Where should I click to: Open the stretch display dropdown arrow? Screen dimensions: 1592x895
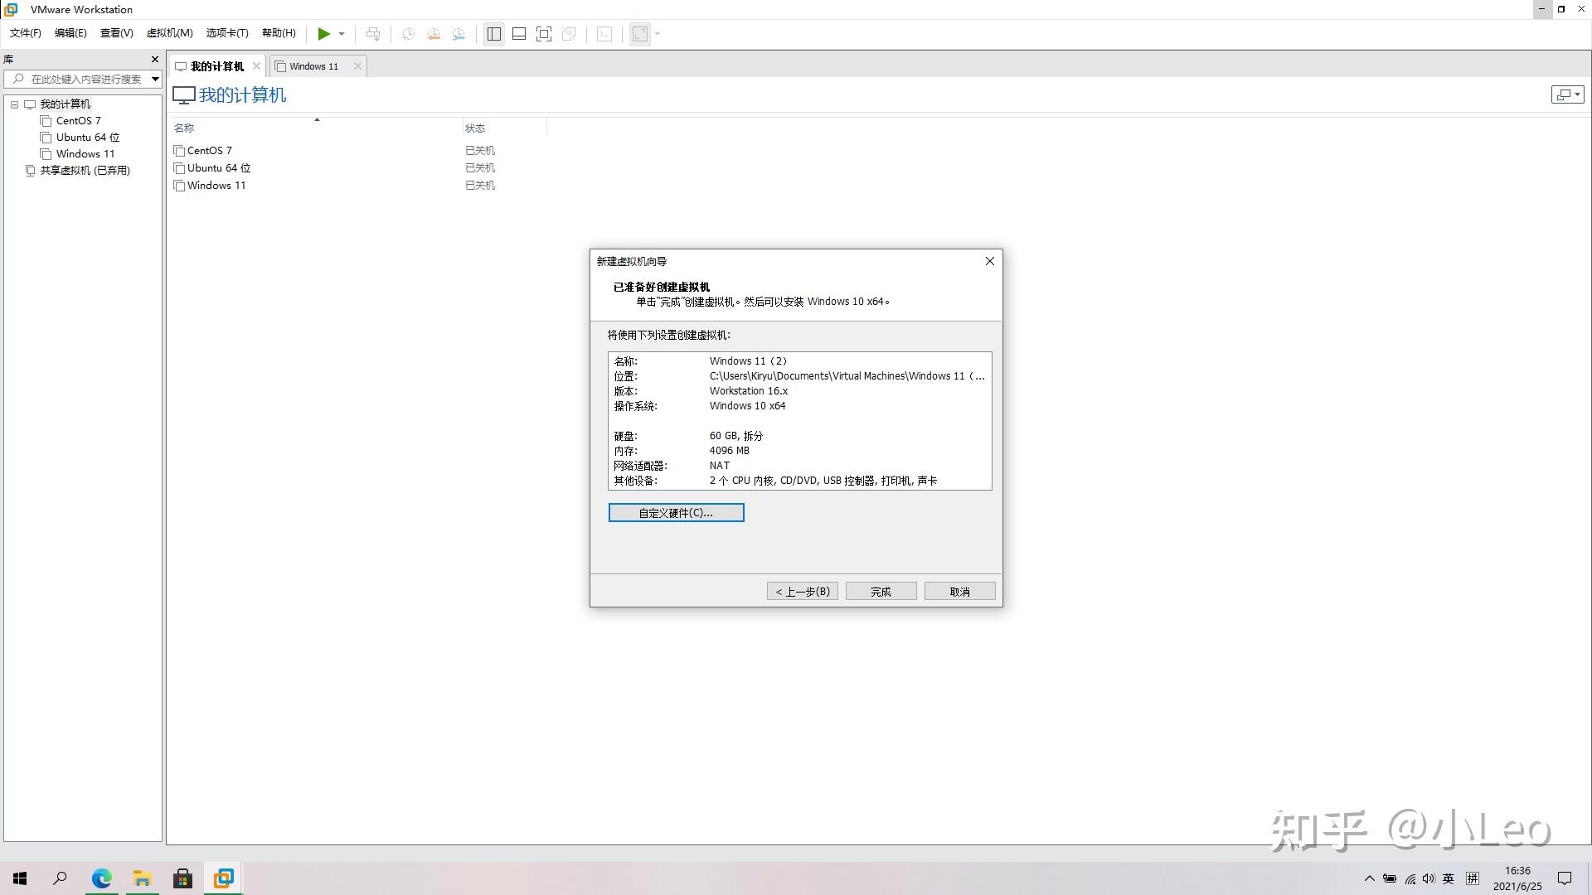click(x=658, y=34)
